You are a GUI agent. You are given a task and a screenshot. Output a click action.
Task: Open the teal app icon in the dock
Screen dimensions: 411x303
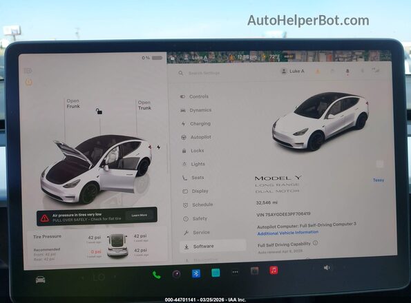216,273
